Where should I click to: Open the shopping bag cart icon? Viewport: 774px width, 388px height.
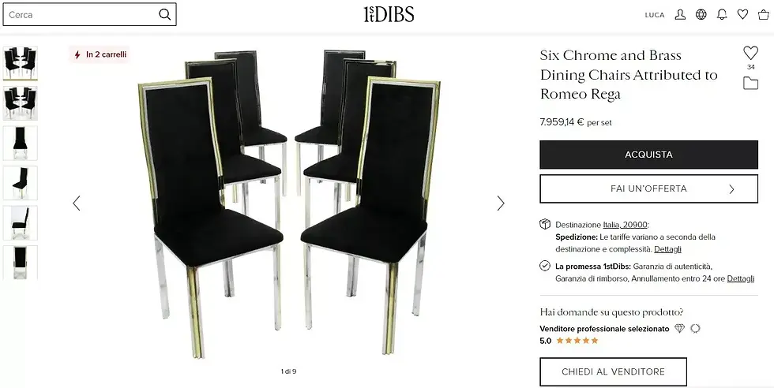tap(764, 15)
